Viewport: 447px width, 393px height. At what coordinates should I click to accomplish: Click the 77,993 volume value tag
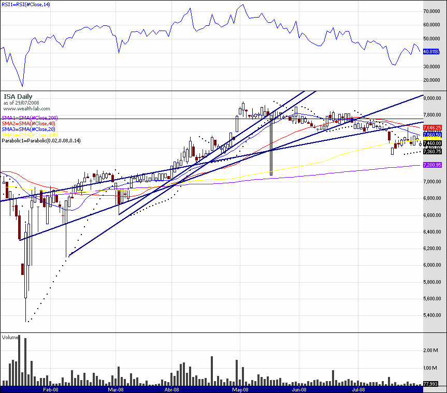(x=430, y=384)
